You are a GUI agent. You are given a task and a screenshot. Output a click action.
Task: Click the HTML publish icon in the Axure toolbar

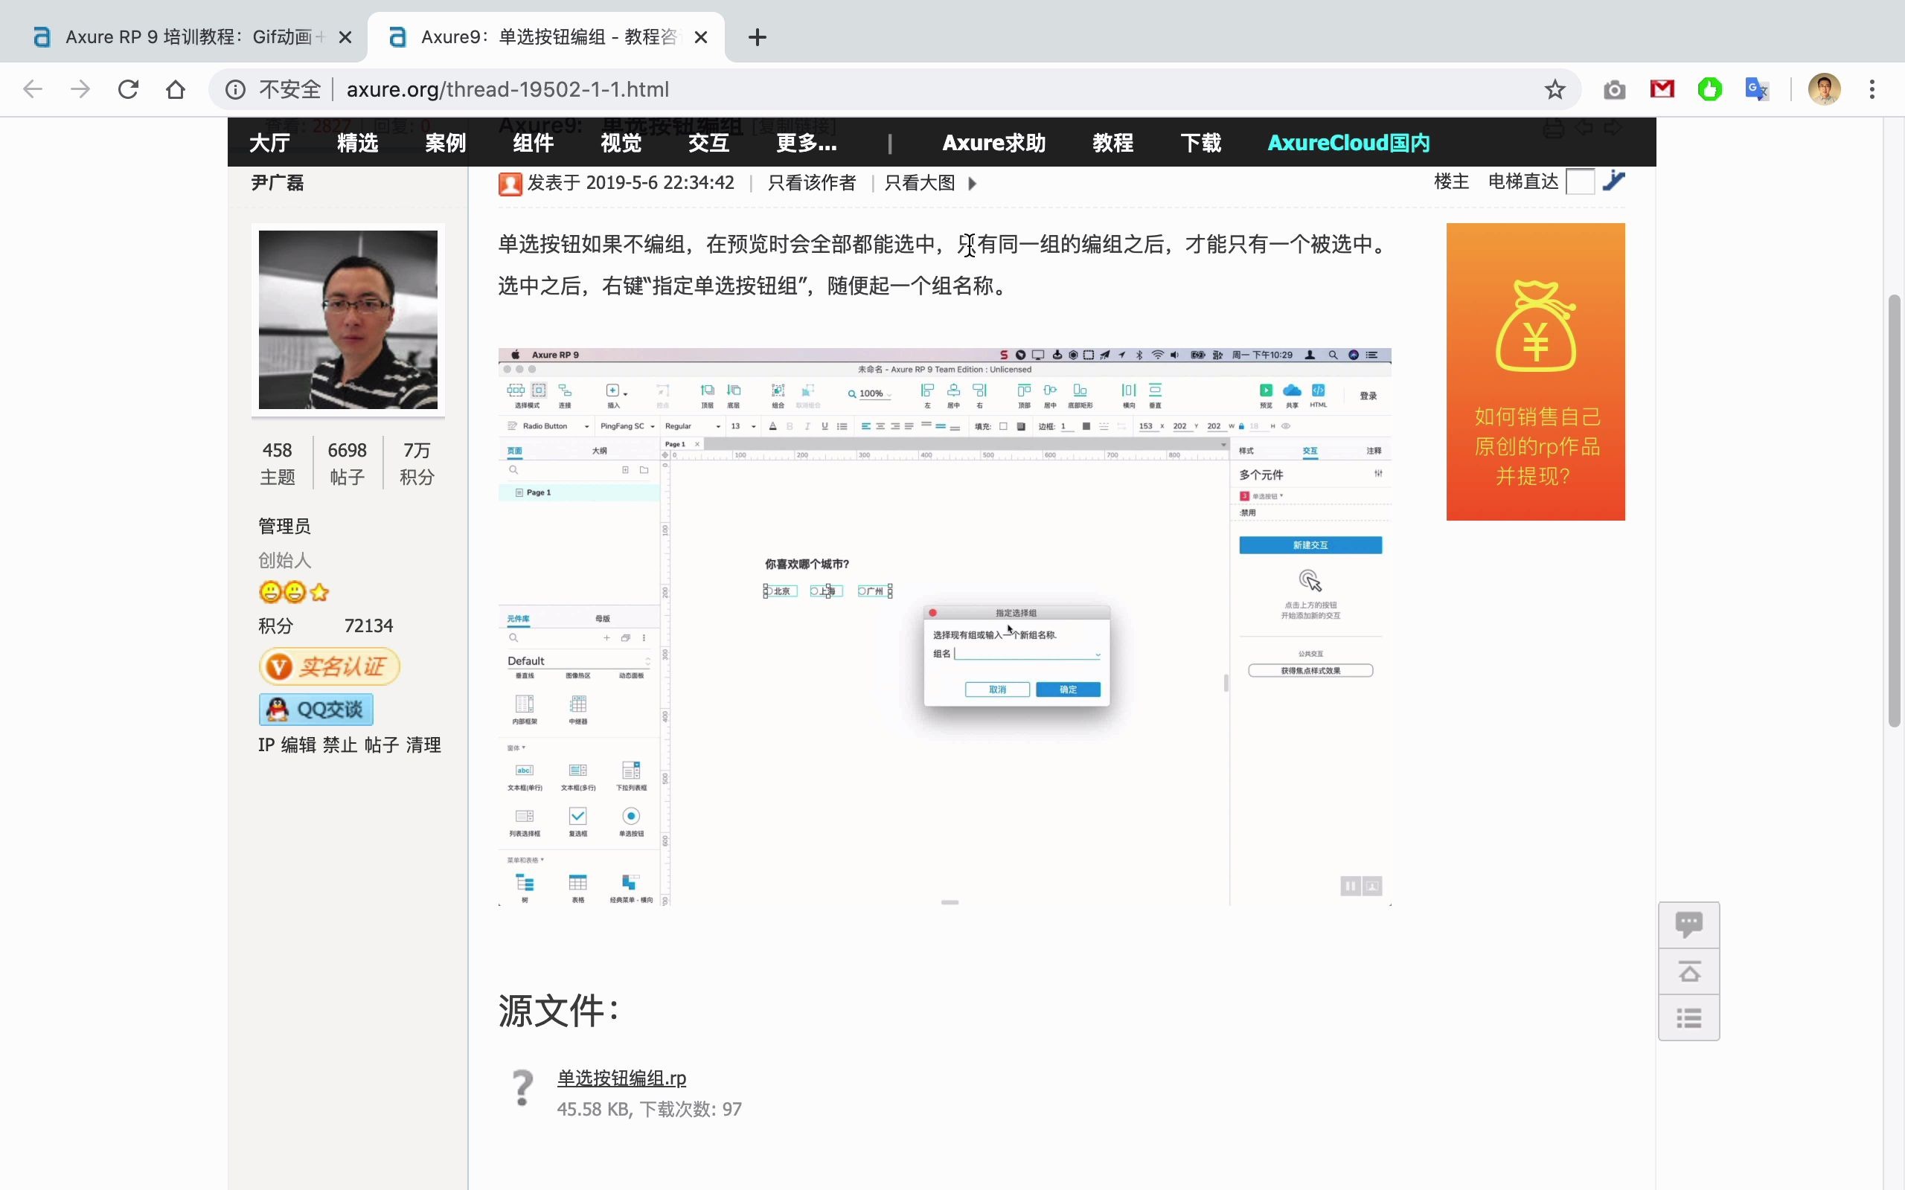(1318, 390)
